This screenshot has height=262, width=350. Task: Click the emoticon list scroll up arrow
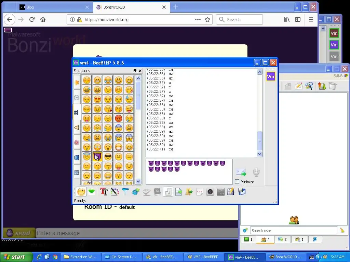138,78
